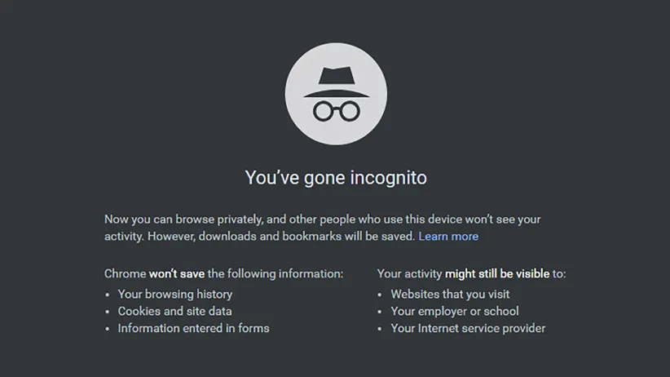Click the hat in the incognito logo
Viewport: 670px width, 377px height.
point(336,82)
